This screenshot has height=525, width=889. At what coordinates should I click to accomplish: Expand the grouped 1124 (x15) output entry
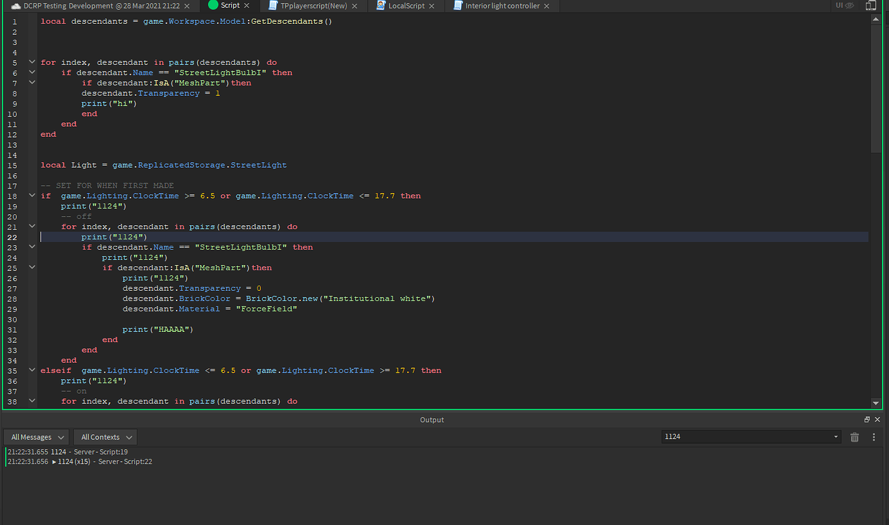[x=55, y=462]
